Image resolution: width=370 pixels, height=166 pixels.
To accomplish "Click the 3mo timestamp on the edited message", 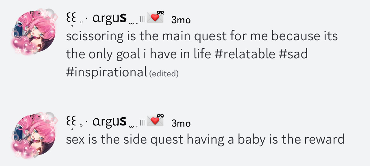I will tap(181, 20).
